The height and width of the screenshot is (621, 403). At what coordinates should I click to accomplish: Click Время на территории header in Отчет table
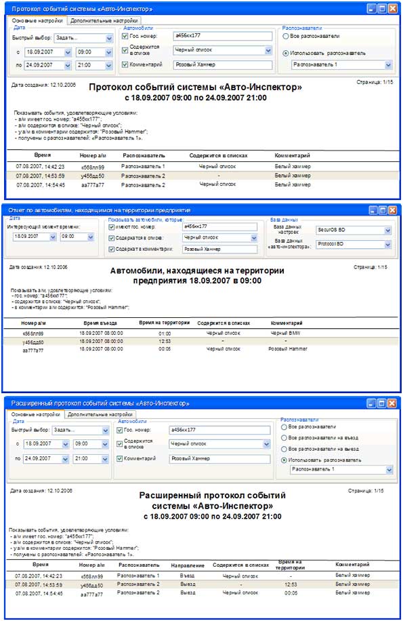coord(165,323)
